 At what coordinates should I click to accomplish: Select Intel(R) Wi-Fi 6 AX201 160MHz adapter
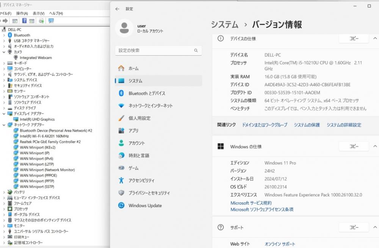coord(44,136)
